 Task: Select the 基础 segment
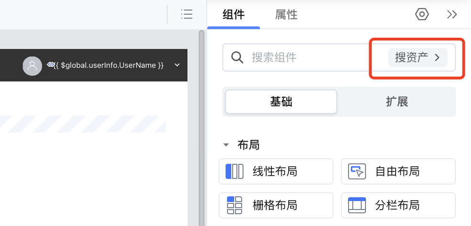tap(281, 102)
